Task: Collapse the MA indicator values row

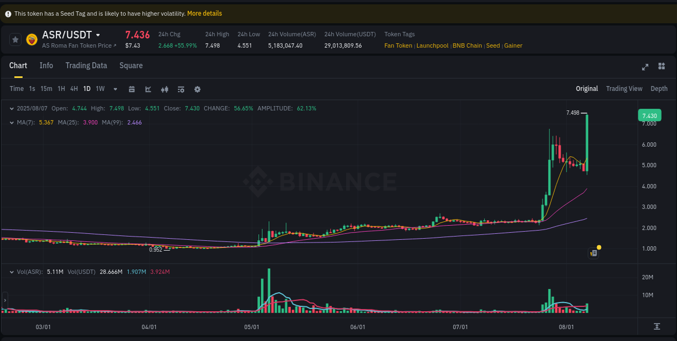Action: [x=12, y=122]
